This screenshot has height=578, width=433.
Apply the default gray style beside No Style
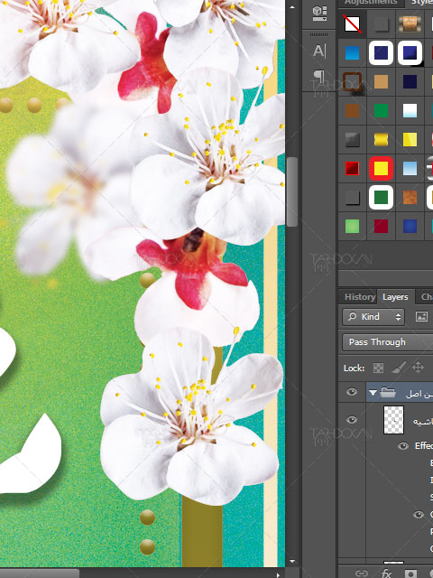(381, 24)
